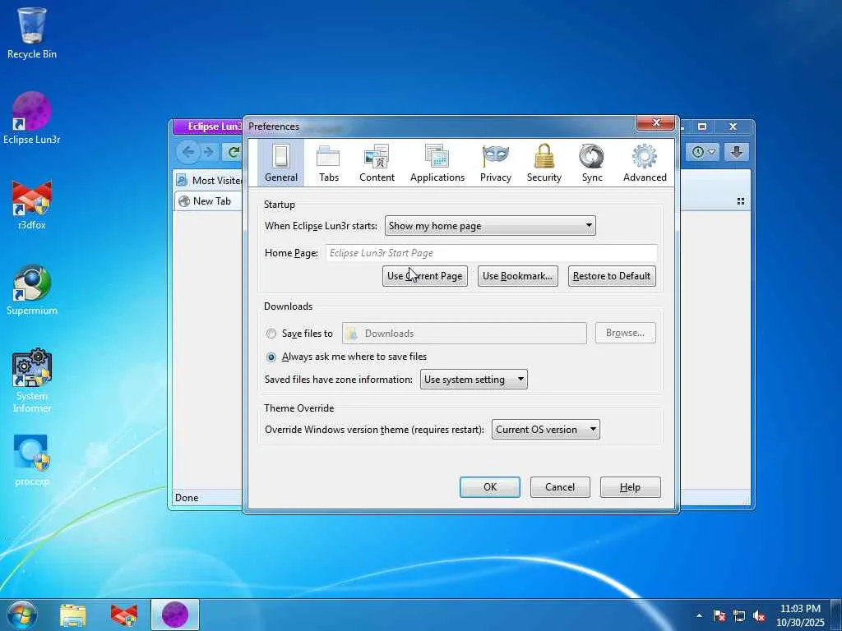Open Help from the Preferences dialog
This screenshot has height=631, width=842.
click(x=631, y=487)
